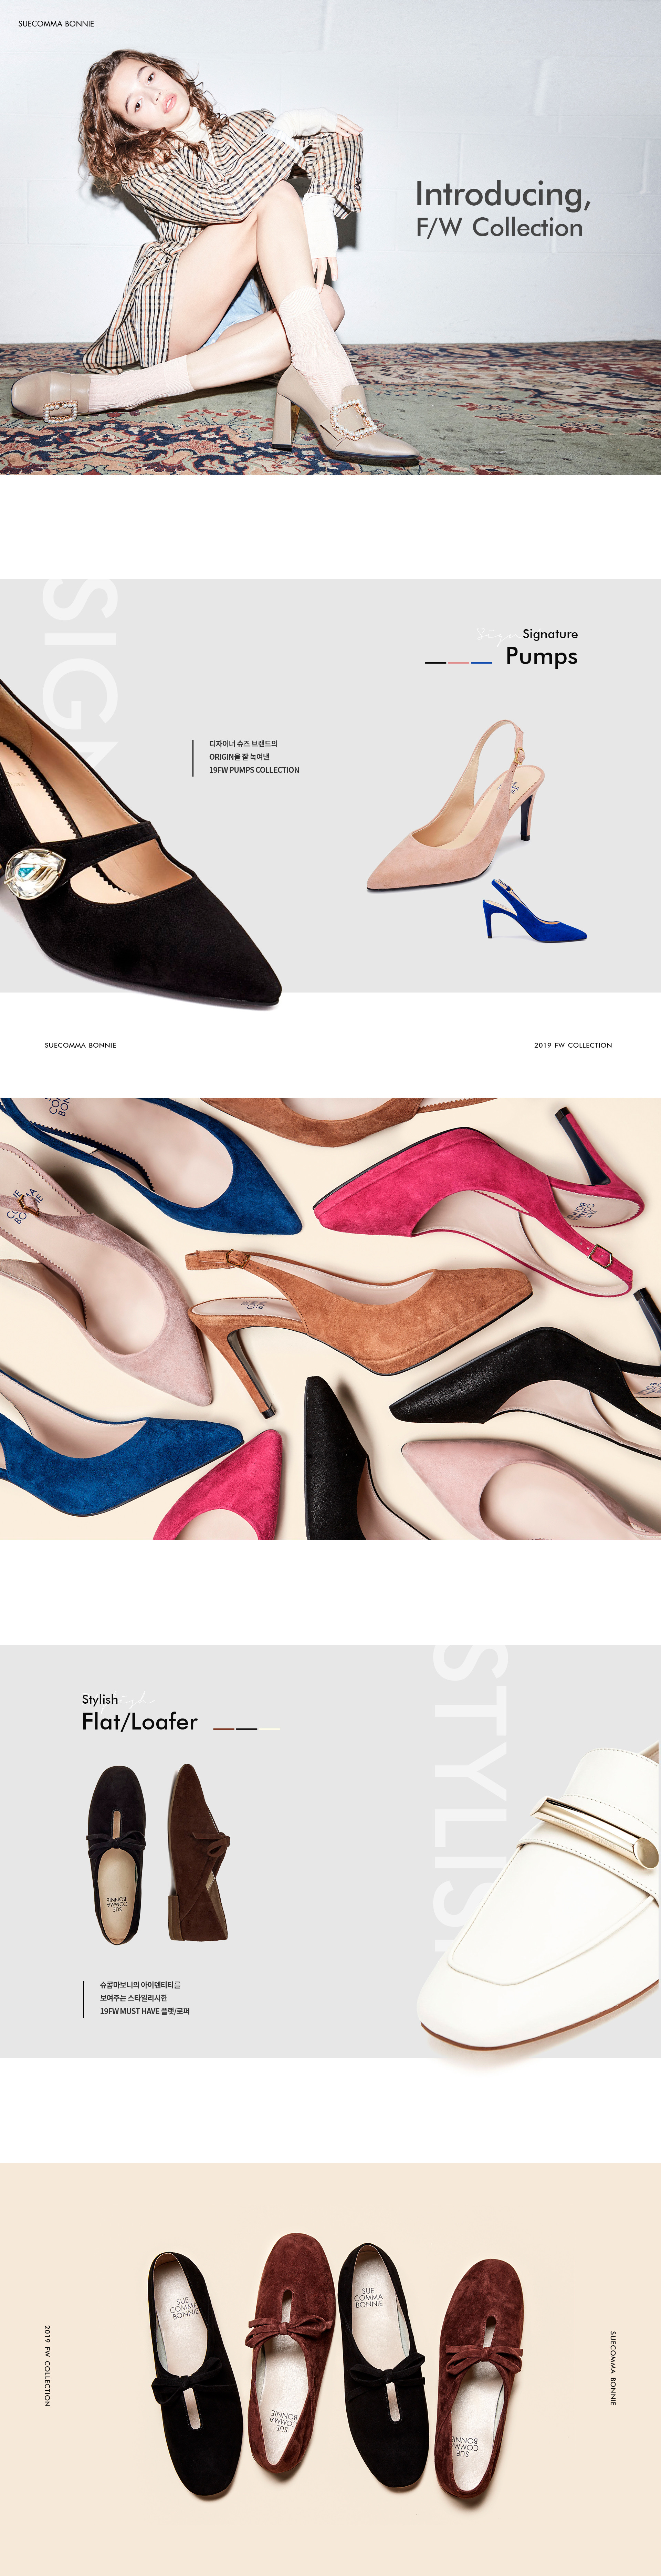Click the 'Signature' label above Pumps

(550, 634)
